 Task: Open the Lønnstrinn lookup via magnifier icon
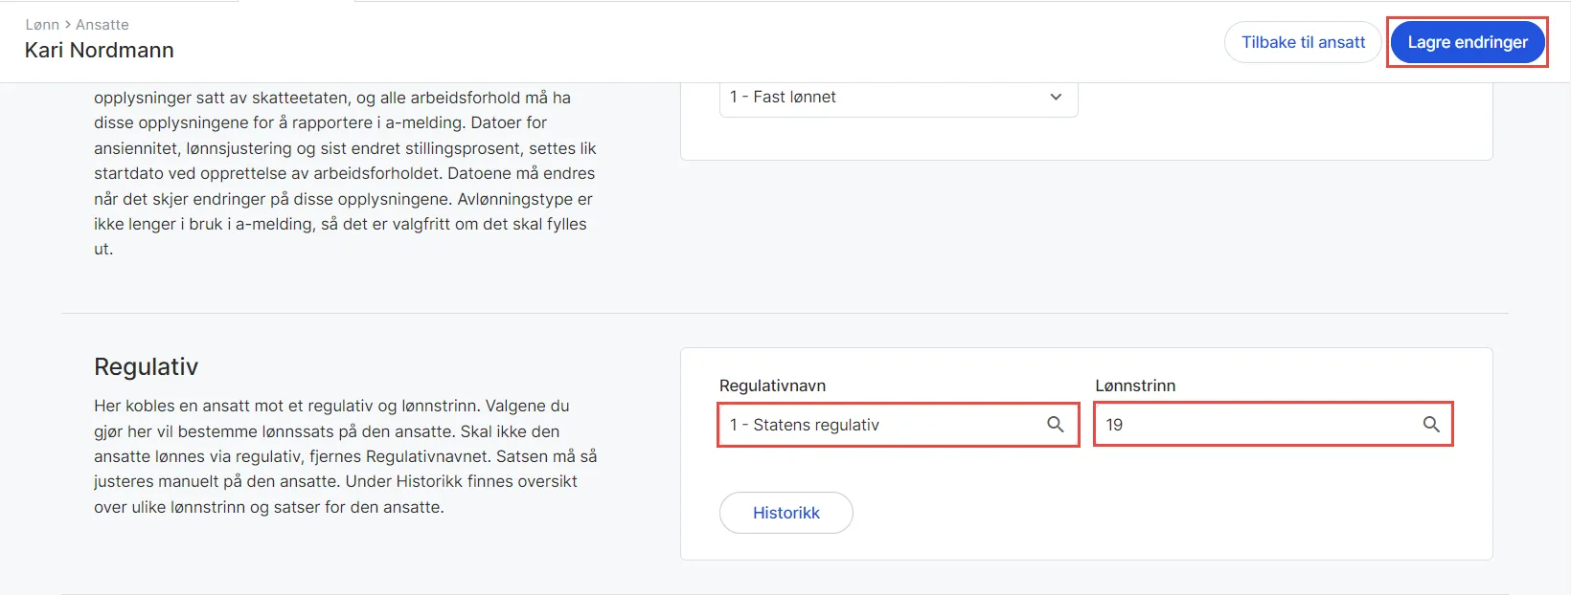pyautogui.click(x=1432, y=424)
